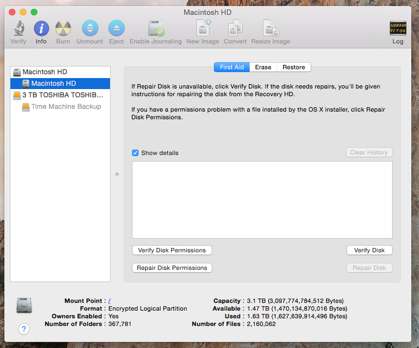419x348 pixels.
Task: Click the splitter handle dot between panes
Action: click(117, 174)
